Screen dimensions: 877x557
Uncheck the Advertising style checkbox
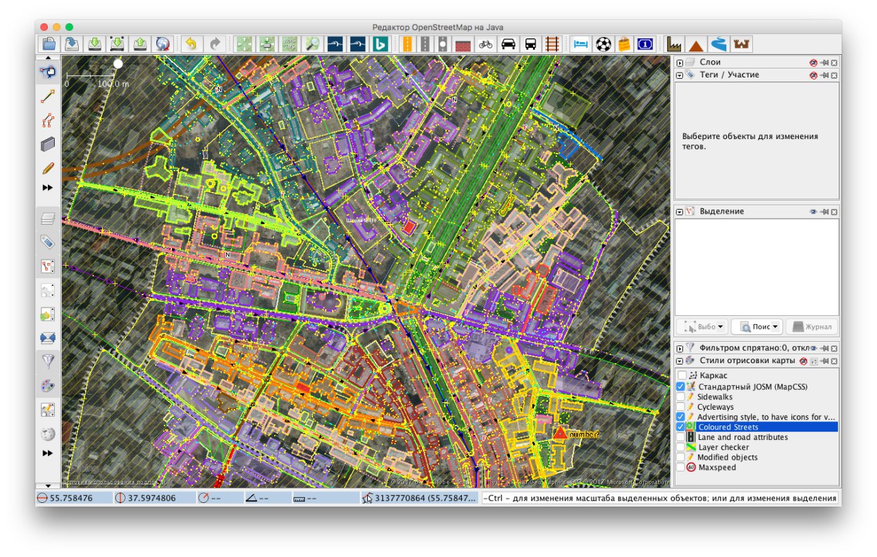click(x=682, y=417)
